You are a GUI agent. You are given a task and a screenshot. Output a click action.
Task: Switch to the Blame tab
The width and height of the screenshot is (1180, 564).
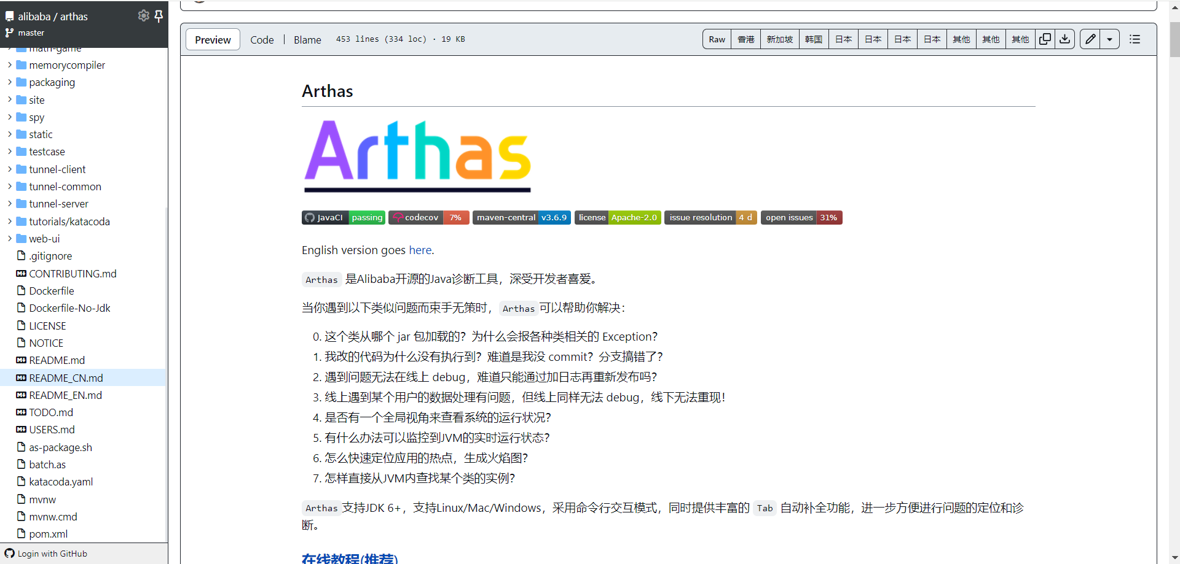coord(307,39)
